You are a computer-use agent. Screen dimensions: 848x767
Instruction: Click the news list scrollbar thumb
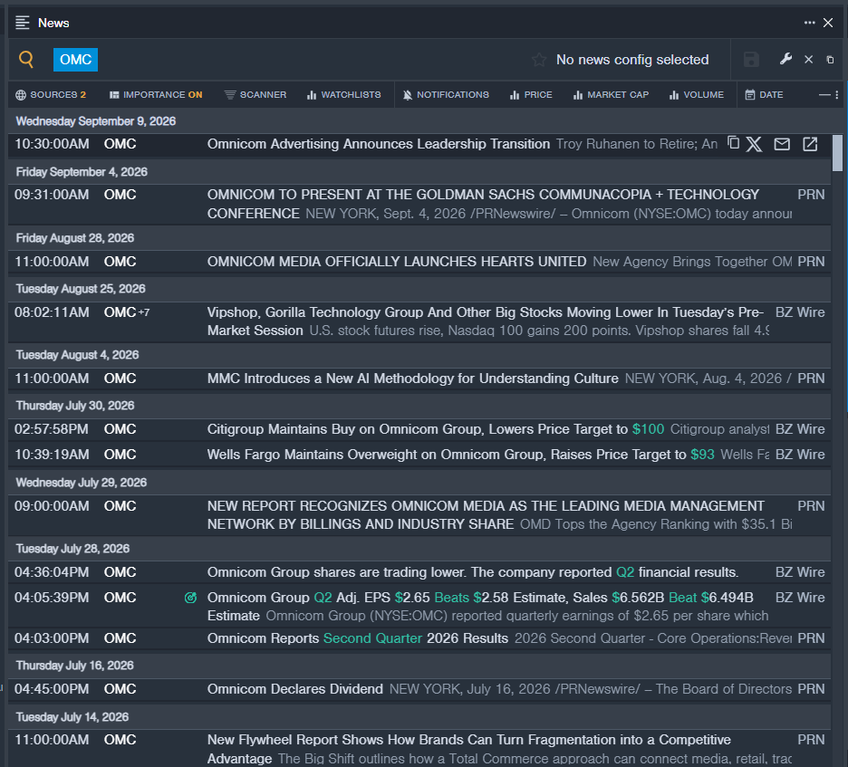coord(837,153)
